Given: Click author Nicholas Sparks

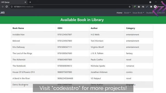Looking at the screenshot, I should pos(98,66).
